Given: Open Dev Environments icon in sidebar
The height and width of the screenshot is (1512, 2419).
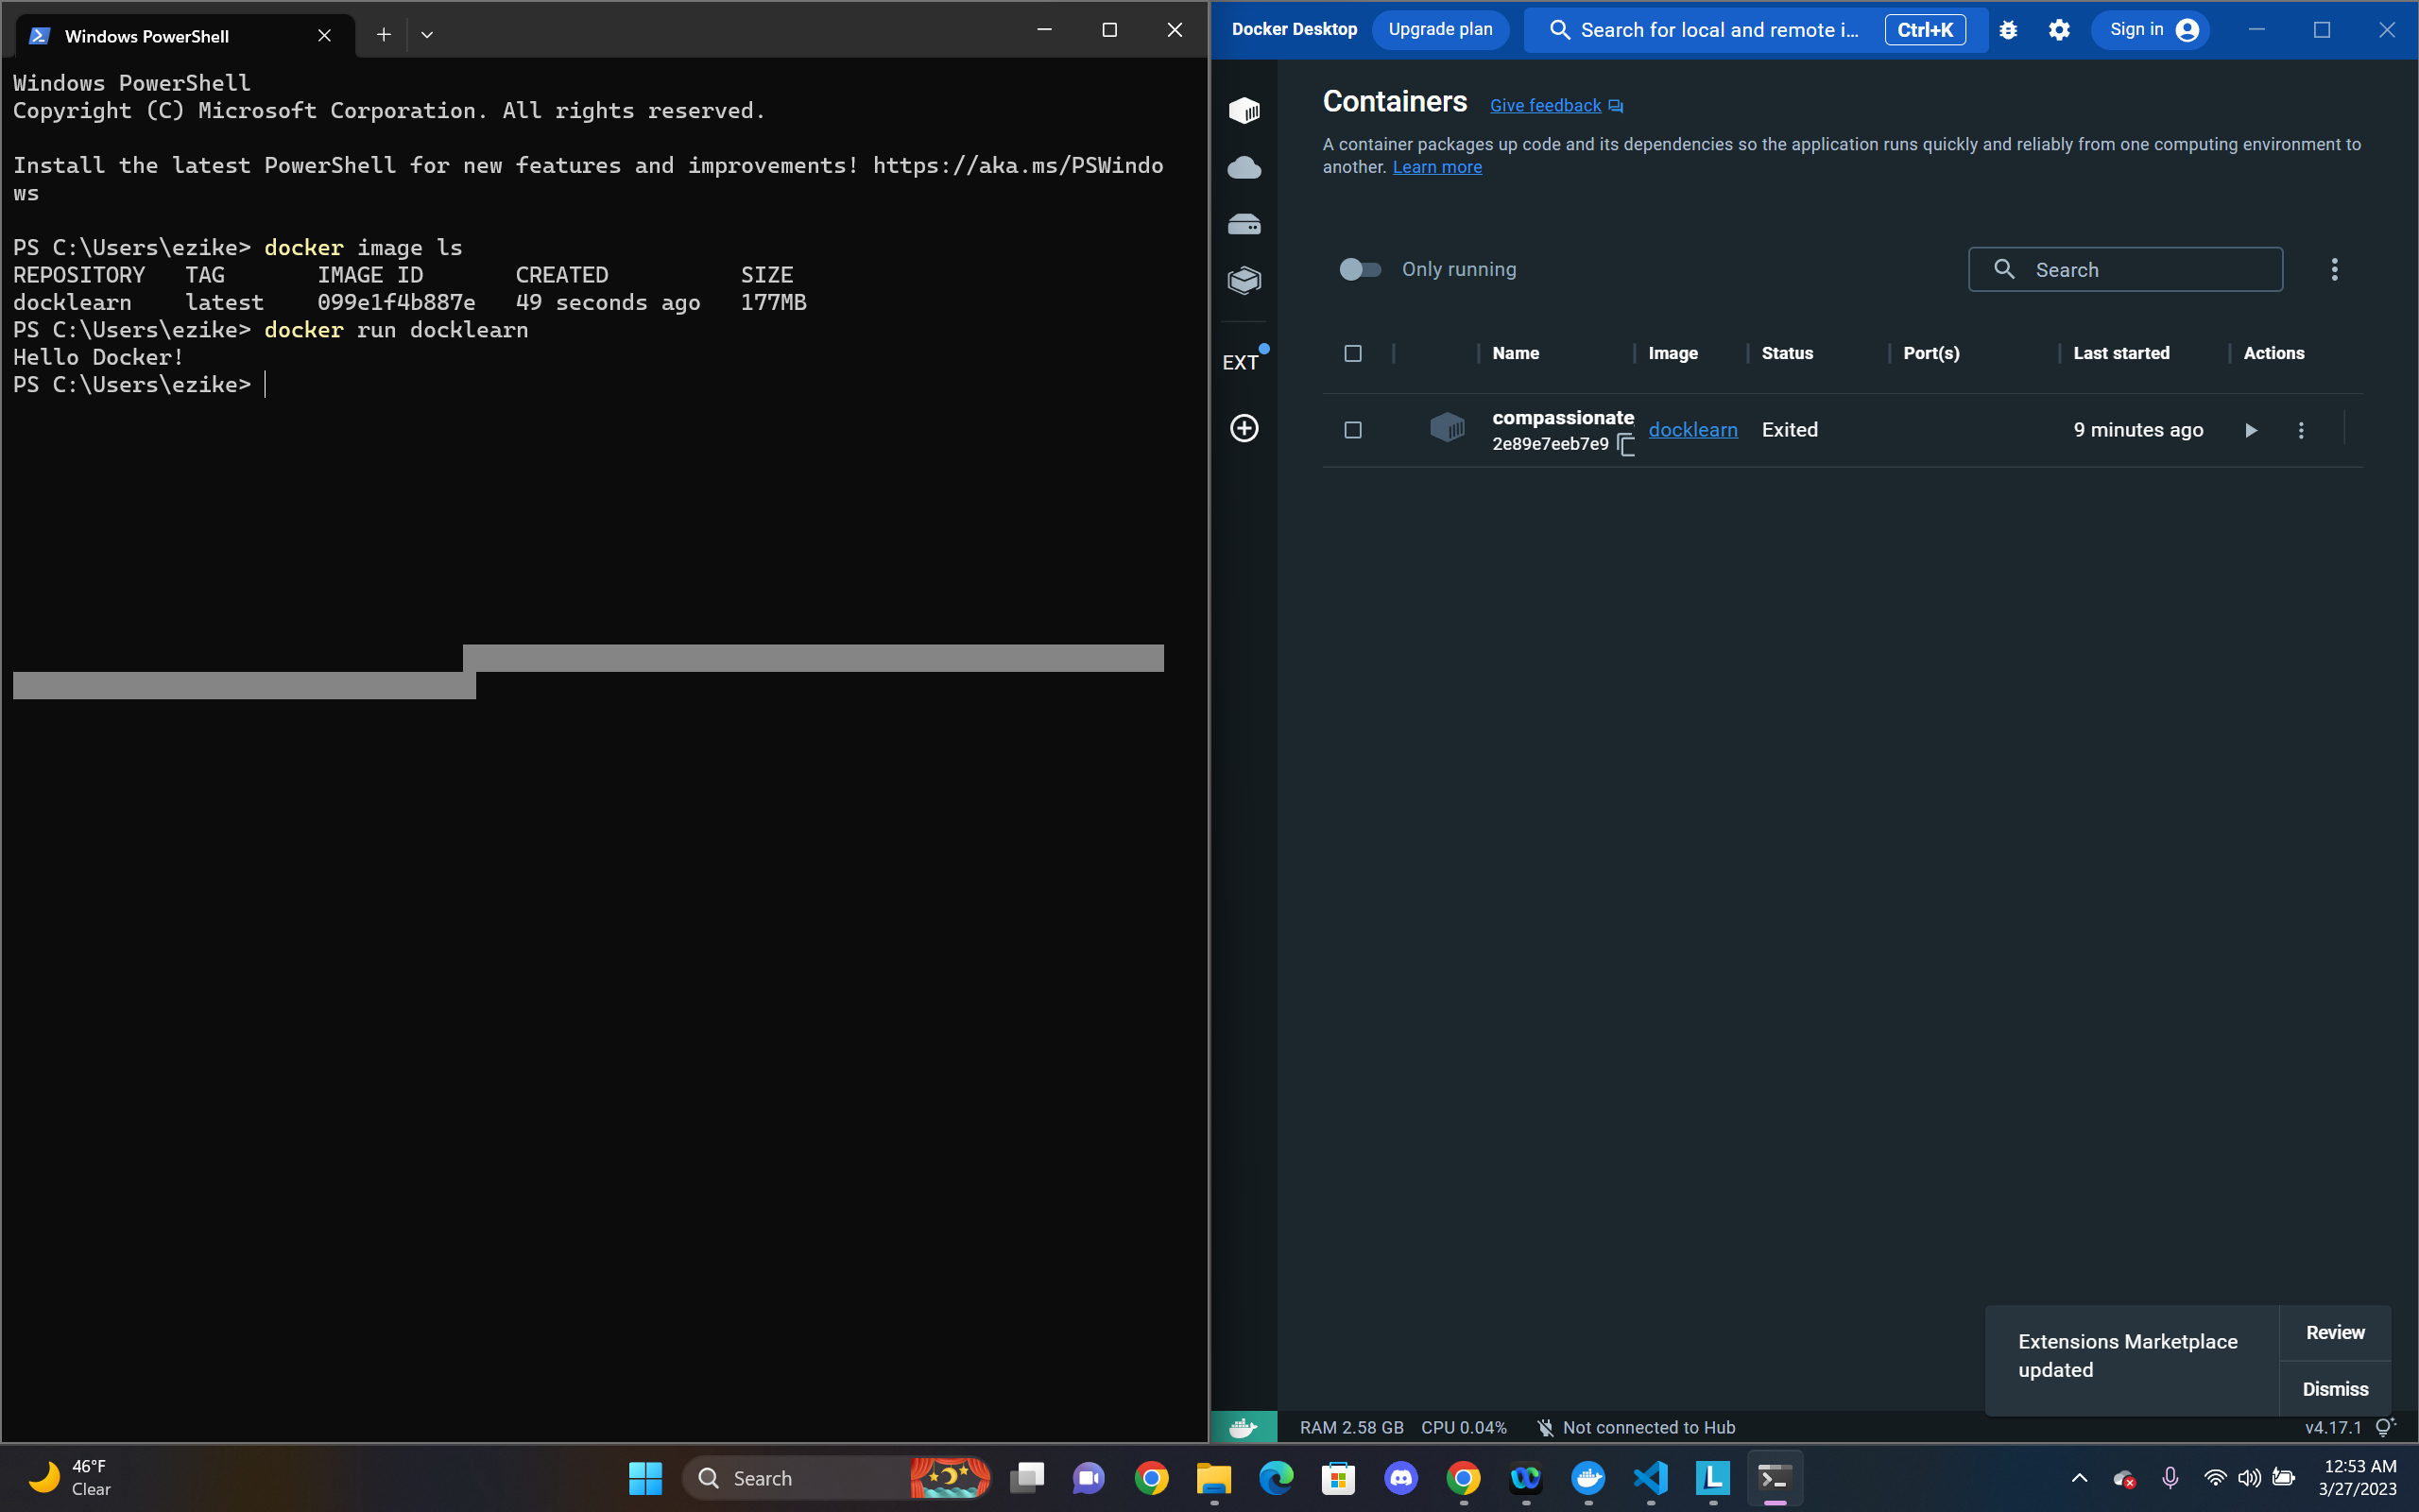Looking at the screenshot, I should pos(1244,280).
